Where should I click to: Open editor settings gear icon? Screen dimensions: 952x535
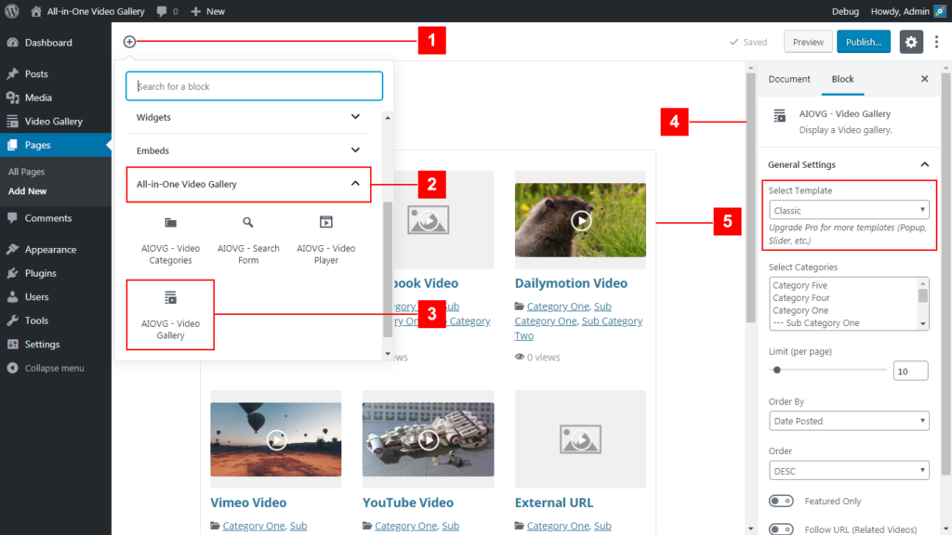click(x=911, y=42)
